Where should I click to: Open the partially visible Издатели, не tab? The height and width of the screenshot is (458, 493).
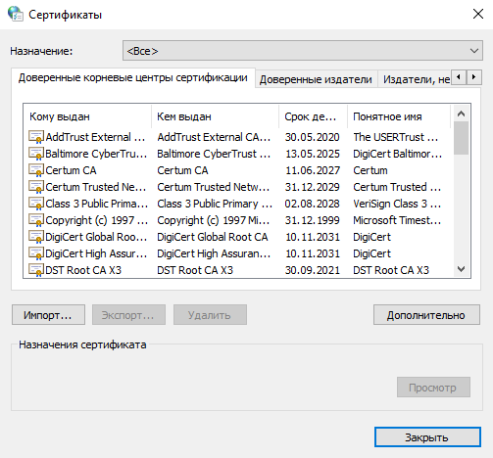(416, 79)
